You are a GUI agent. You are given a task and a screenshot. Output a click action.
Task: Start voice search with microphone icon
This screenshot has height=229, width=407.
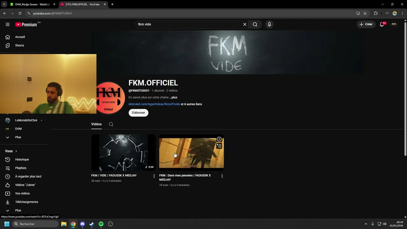tap(269, 24)
